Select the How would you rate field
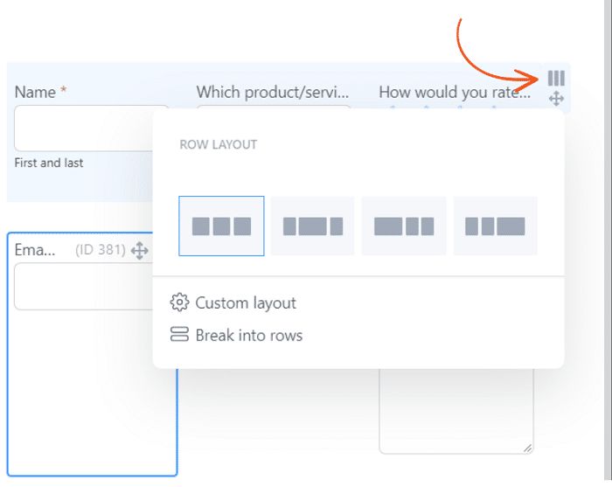The height and width of the screenshot is (487, 612). pos(454,92)
